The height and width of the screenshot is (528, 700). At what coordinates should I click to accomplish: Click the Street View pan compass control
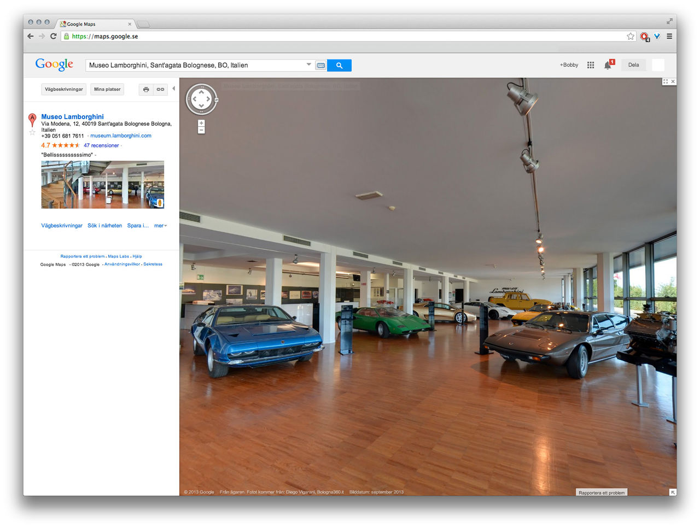click(201, 99)
